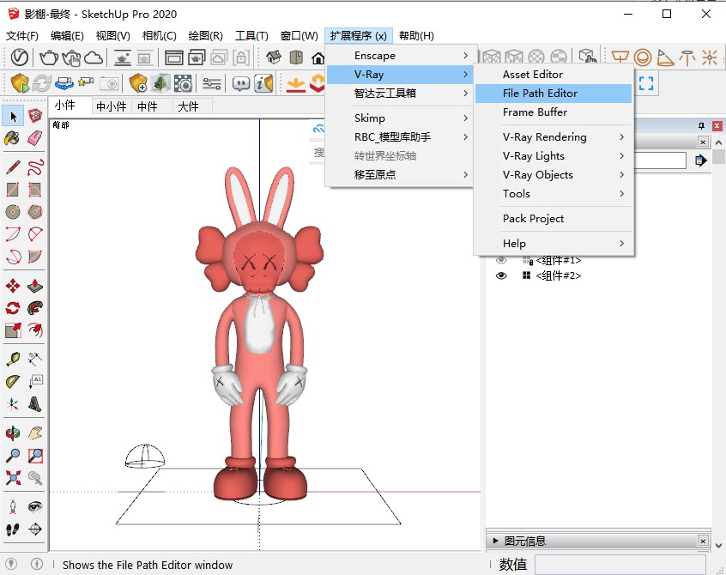
Task: Pick the Polygon tool
Action: (x=35, y=212)
